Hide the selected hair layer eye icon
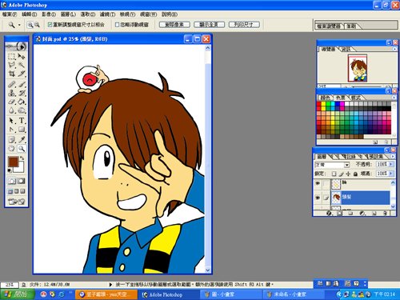The image size is (400, 300). click(x=318, y=198)
